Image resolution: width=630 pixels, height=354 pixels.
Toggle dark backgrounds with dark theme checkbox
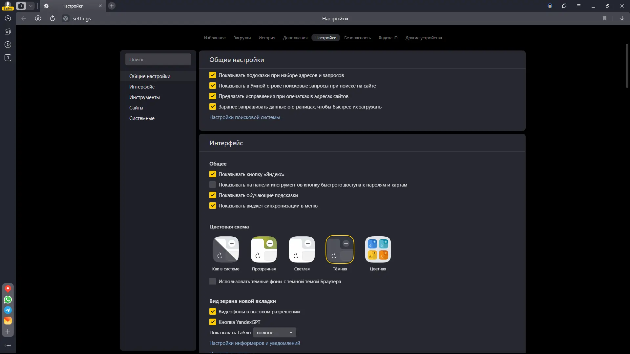(x=213, y=282)
